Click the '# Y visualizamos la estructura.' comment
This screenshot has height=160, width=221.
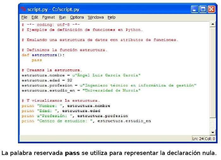pos(61,101)
